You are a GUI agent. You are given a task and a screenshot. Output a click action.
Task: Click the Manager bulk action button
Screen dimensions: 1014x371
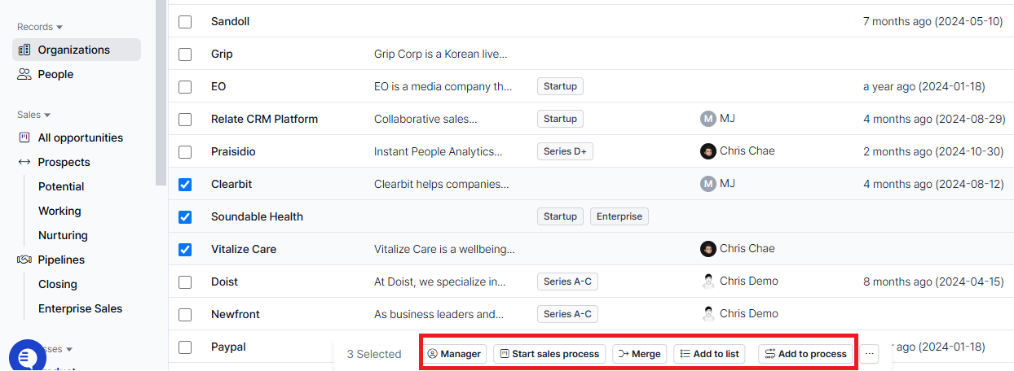click(455, 354)
